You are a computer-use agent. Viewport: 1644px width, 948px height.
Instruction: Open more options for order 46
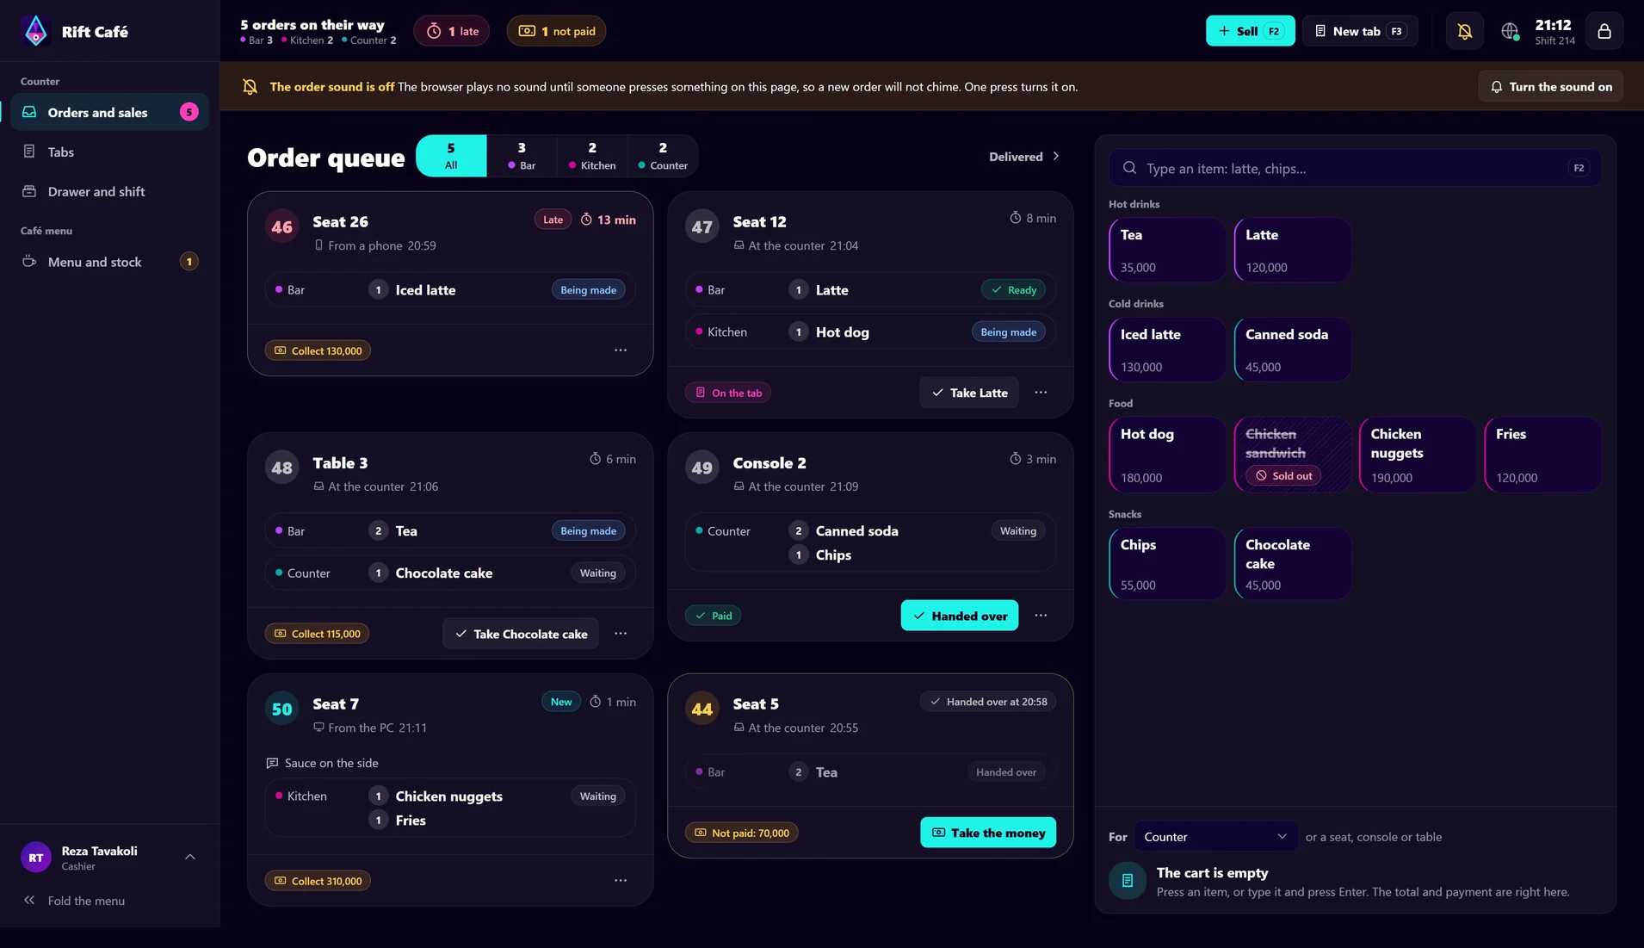click(x=621, y=350)
